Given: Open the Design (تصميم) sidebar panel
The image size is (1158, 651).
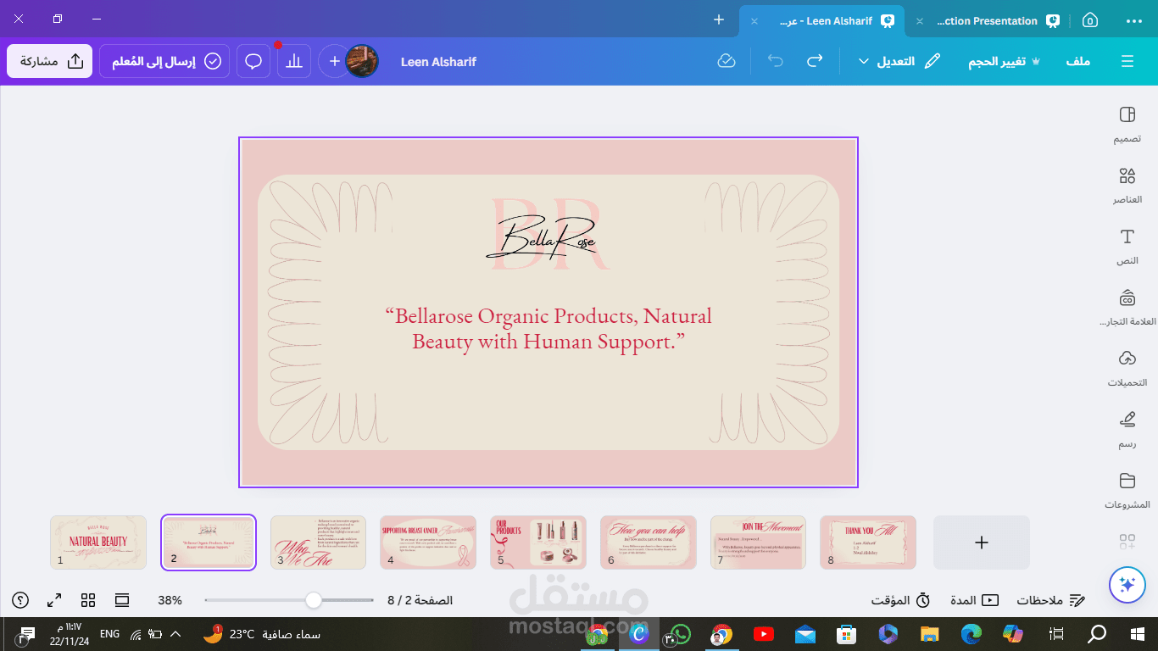Looking at the screenshot, I should tap(1127, 125).
